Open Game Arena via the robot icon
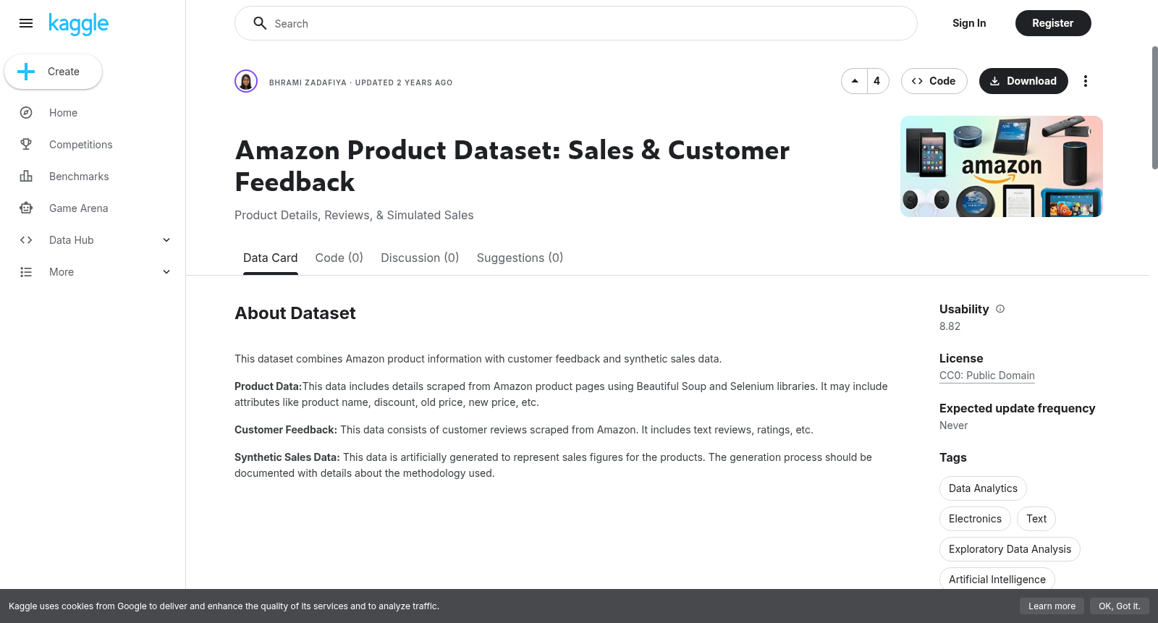Screen dimensions: 1158x623 pos(26,208)
